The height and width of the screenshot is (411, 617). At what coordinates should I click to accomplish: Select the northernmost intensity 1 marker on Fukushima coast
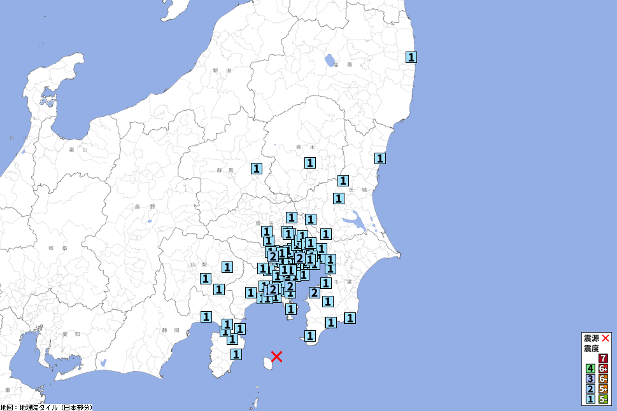[412, 57]
